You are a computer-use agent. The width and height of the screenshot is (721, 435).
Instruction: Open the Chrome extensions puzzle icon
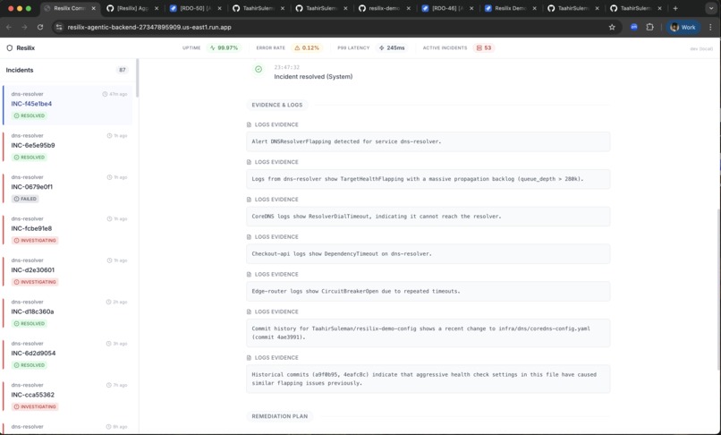[649, 27]
